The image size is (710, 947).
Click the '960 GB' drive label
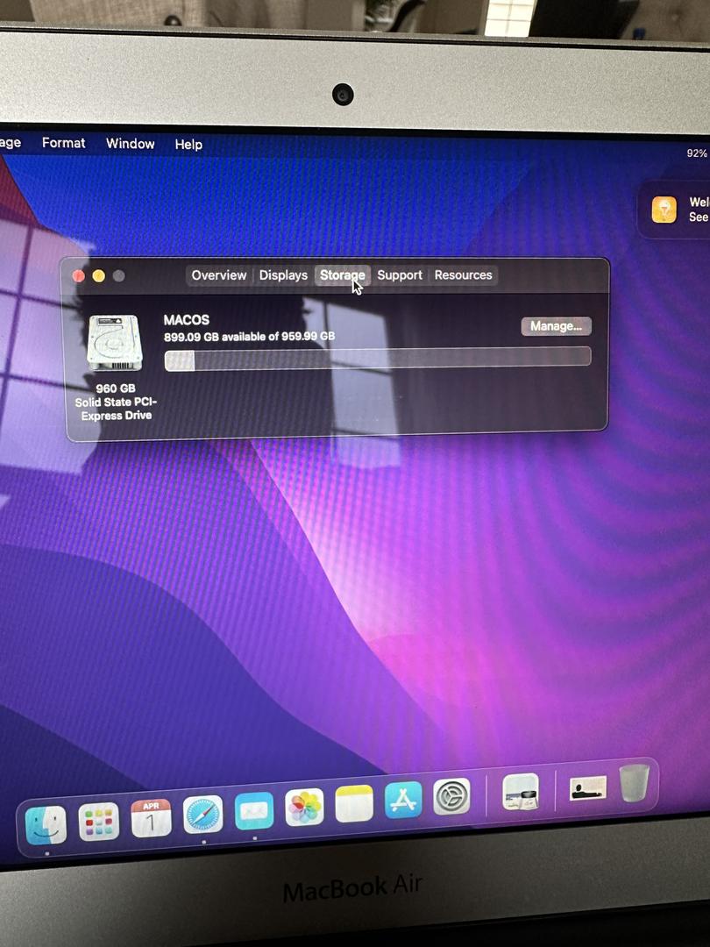coord(116,388)
